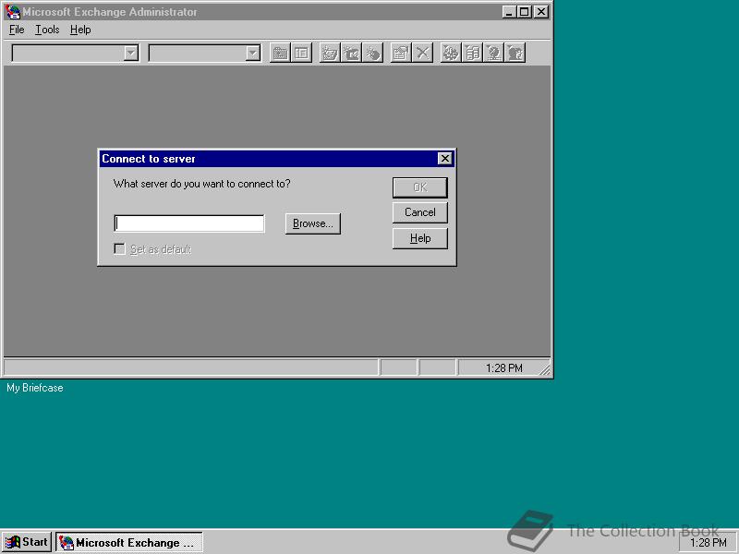Viewport: 739px width, 554px height.
Task: Click the New Mailbox toolbar icon
Action: tap(330, 53)
